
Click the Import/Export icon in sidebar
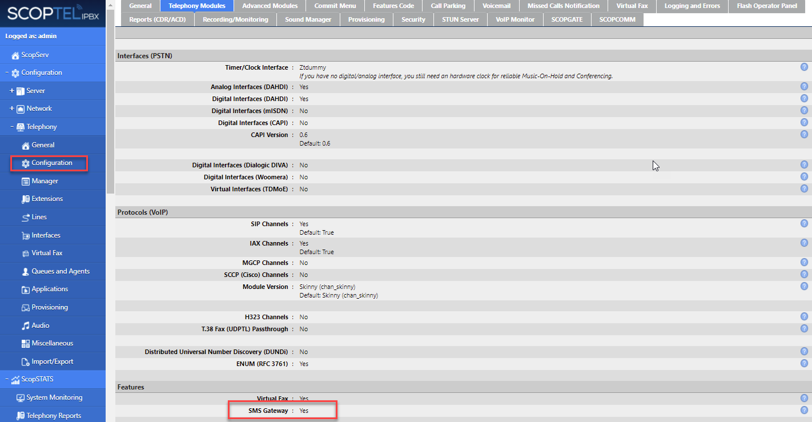point(26,362)
